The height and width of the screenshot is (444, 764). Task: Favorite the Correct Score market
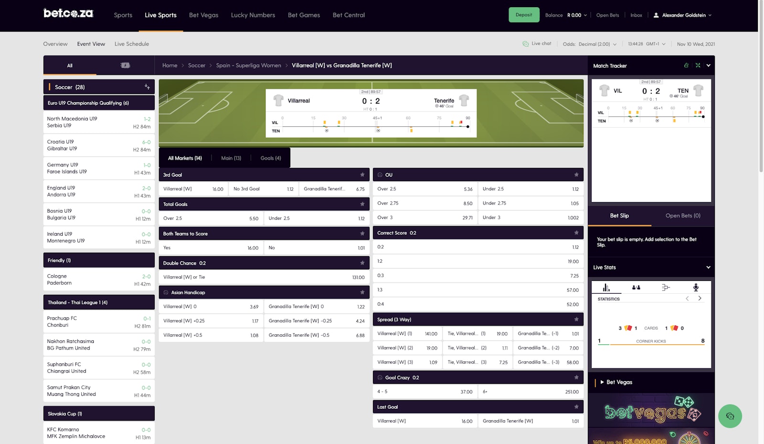576,233
